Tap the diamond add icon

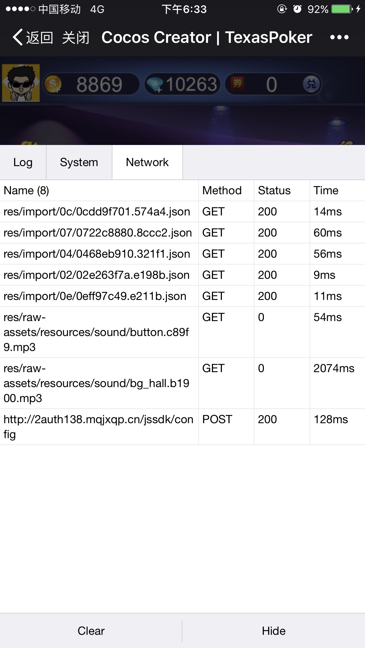[155, 85]
